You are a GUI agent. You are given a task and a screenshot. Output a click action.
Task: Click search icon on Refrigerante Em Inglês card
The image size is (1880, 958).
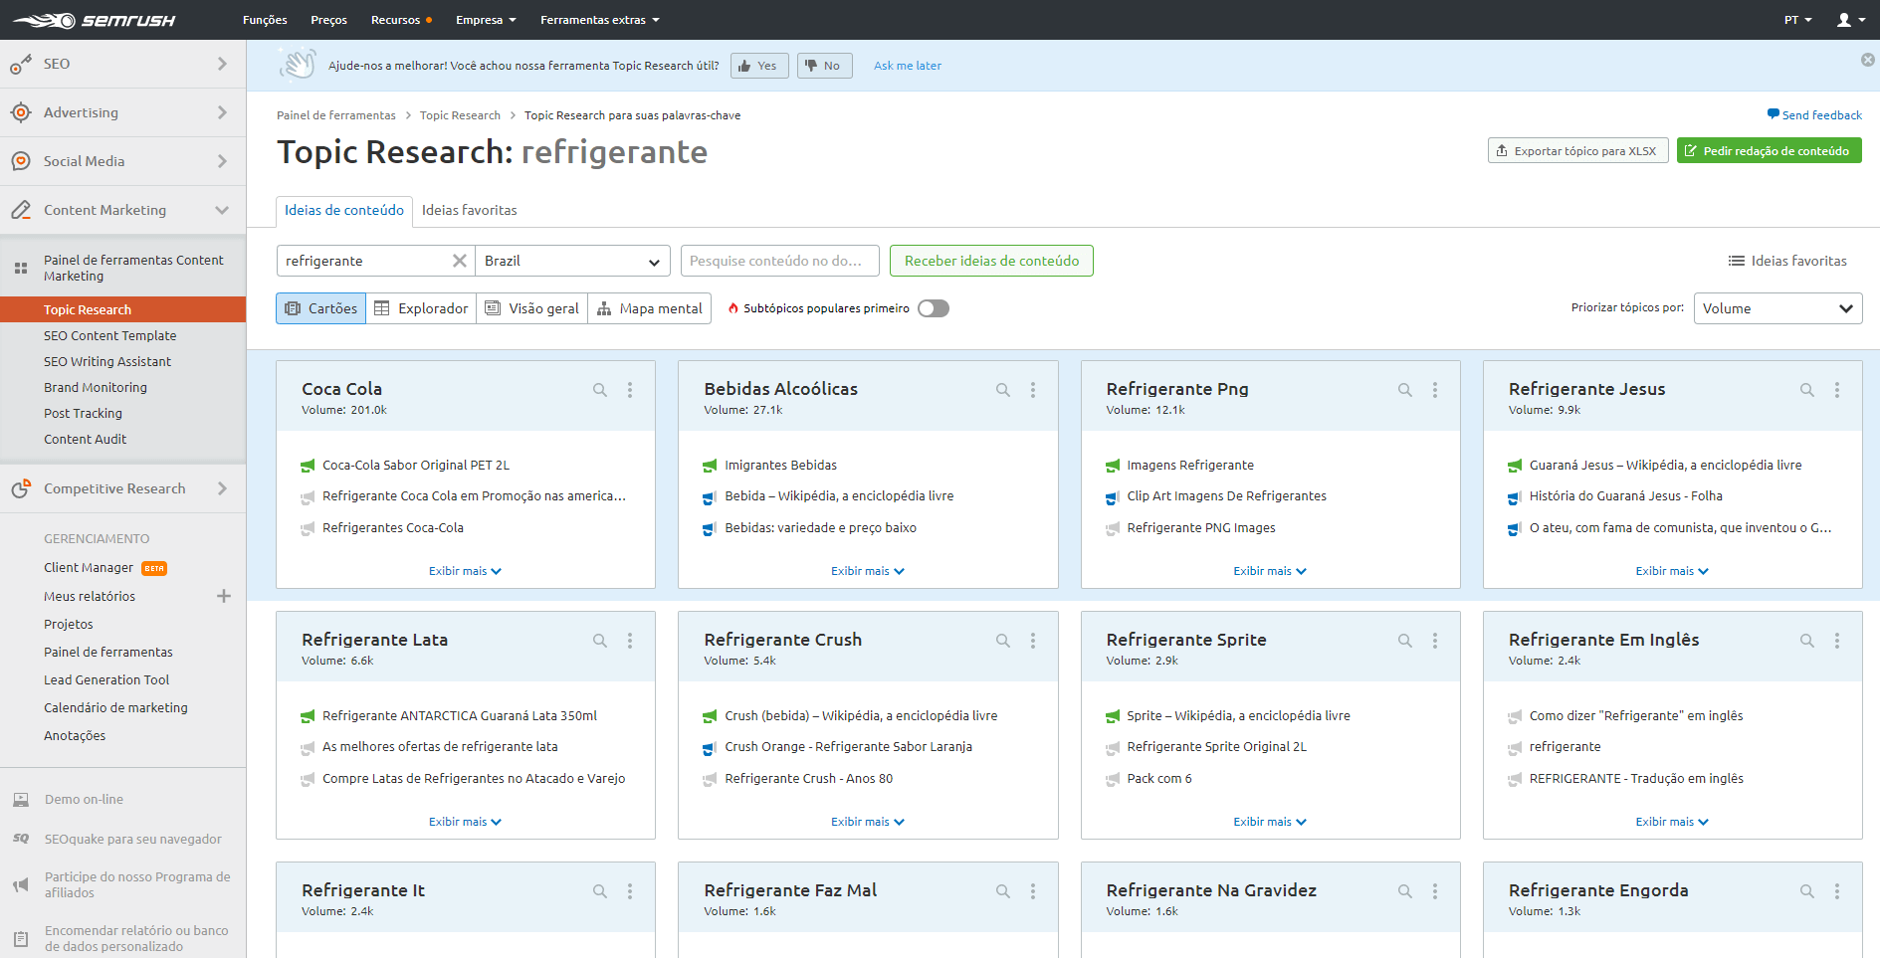click(x=1807, y=641)
